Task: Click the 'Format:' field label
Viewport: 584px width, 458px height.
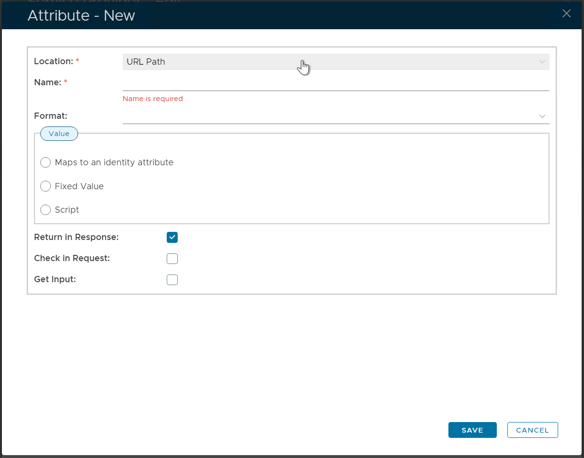Action: [x=50, y=116]
